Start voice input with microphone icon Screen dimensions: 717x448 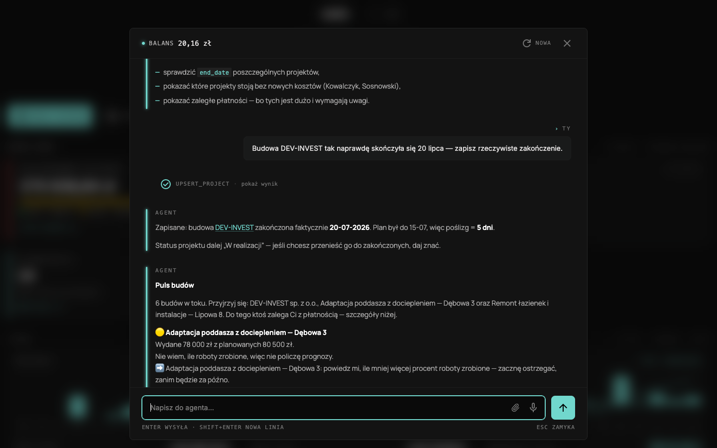coord(533,408)
